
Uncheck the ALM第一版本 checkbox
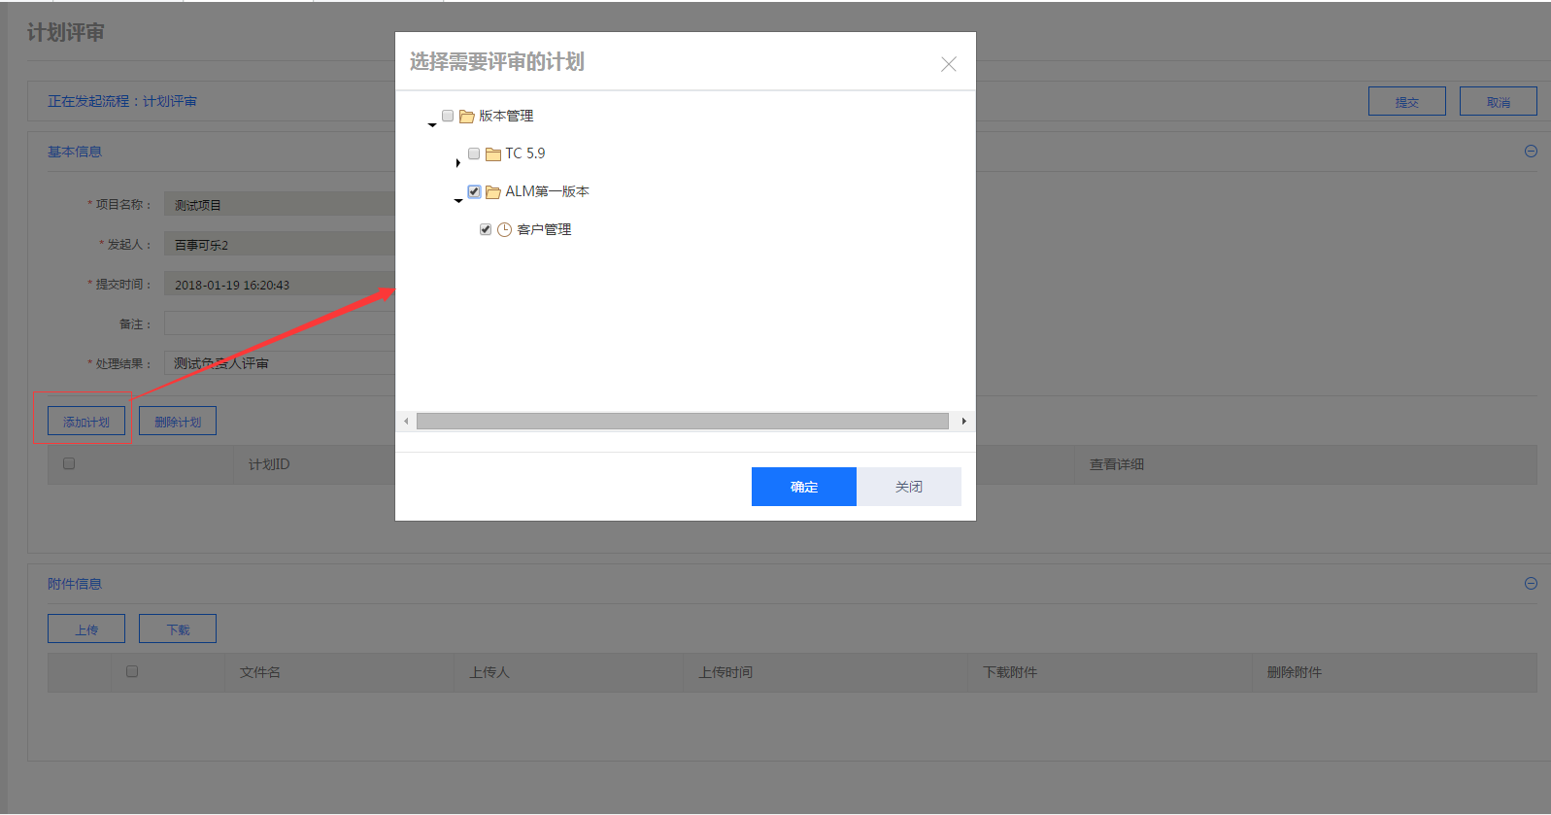[474, 191]
